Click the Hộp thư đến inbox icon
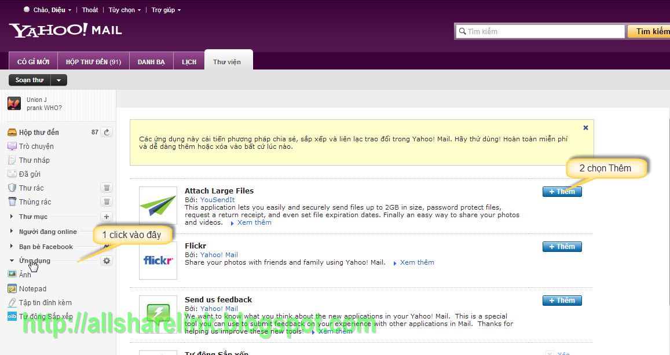Image resolution: width=670 pixels, height=355 pixels. click(12, 133)
